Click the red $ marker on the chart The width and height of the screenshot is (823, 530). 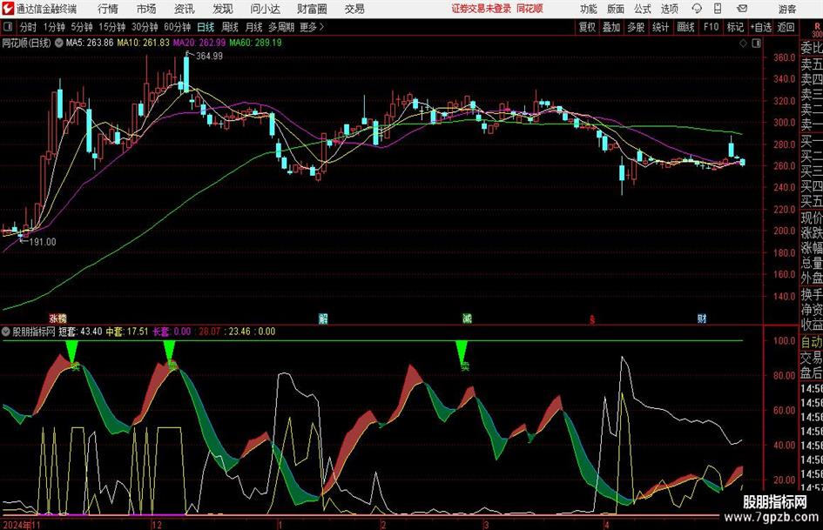point(592,319)
